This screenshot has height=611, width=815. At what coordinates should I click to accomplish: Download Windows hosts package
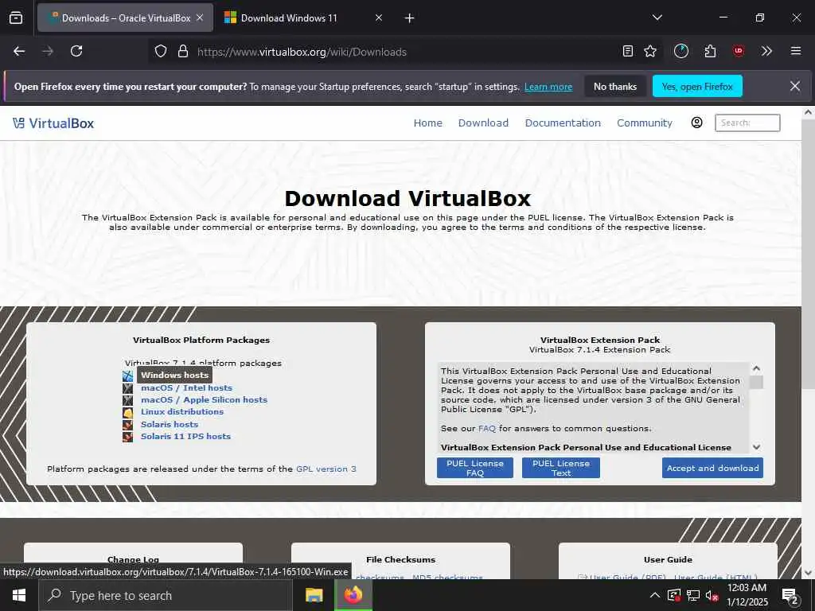pos(174,375)
